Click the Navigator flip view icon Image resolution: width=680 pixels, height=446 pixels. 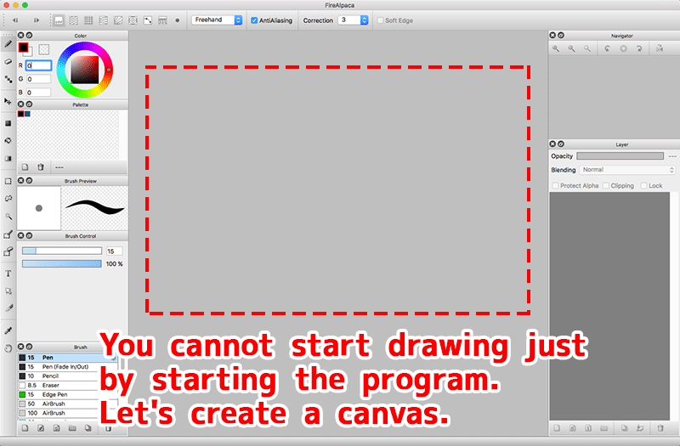pos(660,48)
